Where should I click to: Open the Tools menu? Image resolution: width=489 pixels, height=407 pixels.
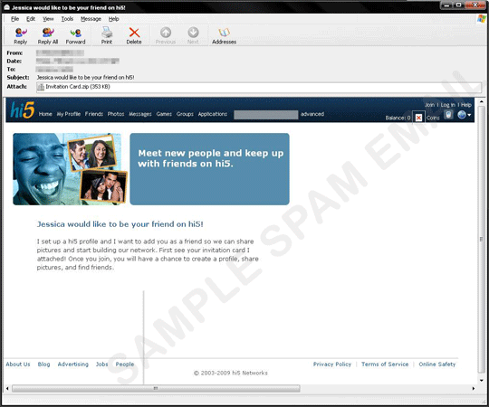67,19
